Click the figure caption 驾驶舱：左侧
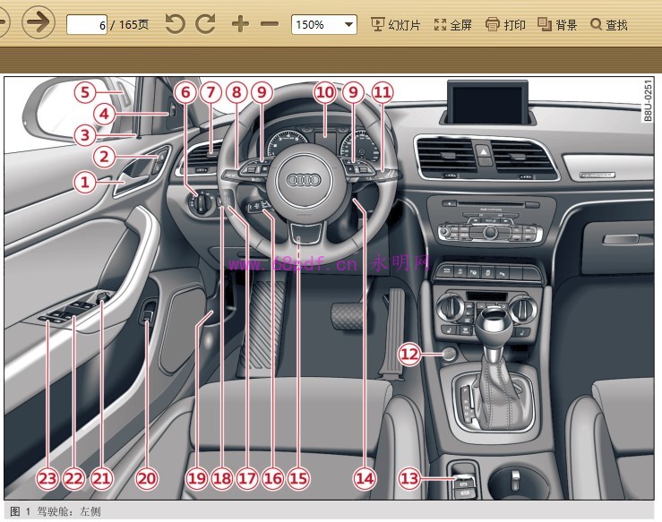662x522 pixels. (67, 513)
